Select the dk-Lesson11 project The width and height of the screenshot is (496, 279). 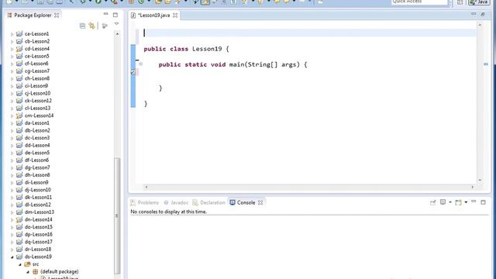click(38, 197)
